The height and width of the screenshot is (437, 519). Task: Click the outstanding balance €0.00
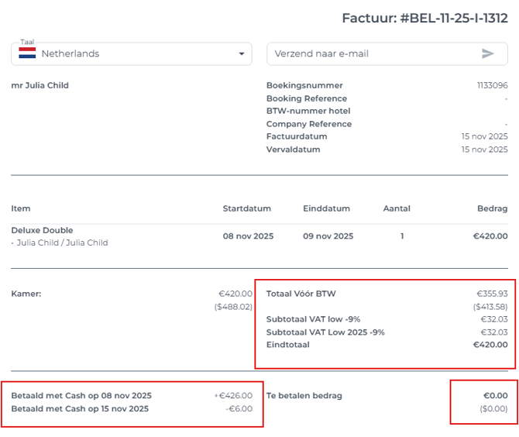(x=495, y=395)
